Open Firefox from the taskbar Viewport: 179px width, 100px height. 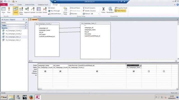point(31,97)
